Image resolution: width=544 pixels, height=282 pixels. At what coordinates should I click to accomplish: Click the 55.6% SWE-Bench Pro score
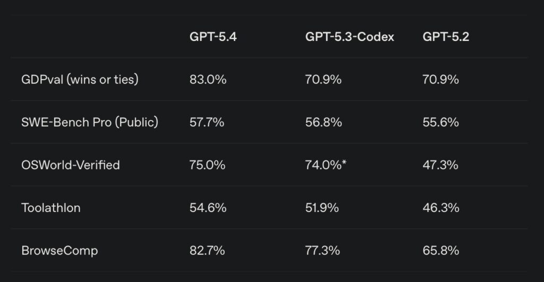[x=440, y=122]
